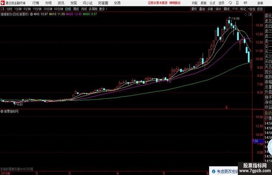Image resolution: width=272 pixels, height=175 pixels.
Task: Click the 14.98 high price label
Action: pos(236,19)
